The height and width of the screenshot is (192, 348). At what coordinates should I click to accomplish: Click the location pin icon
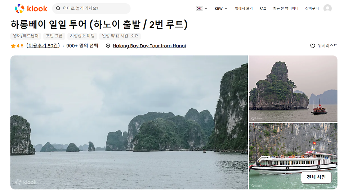pyautogui.click(x=108, y=46)
